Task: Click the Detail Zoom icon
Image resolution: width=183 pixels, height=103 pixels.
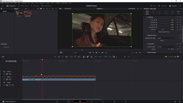Action: (110, 57)
